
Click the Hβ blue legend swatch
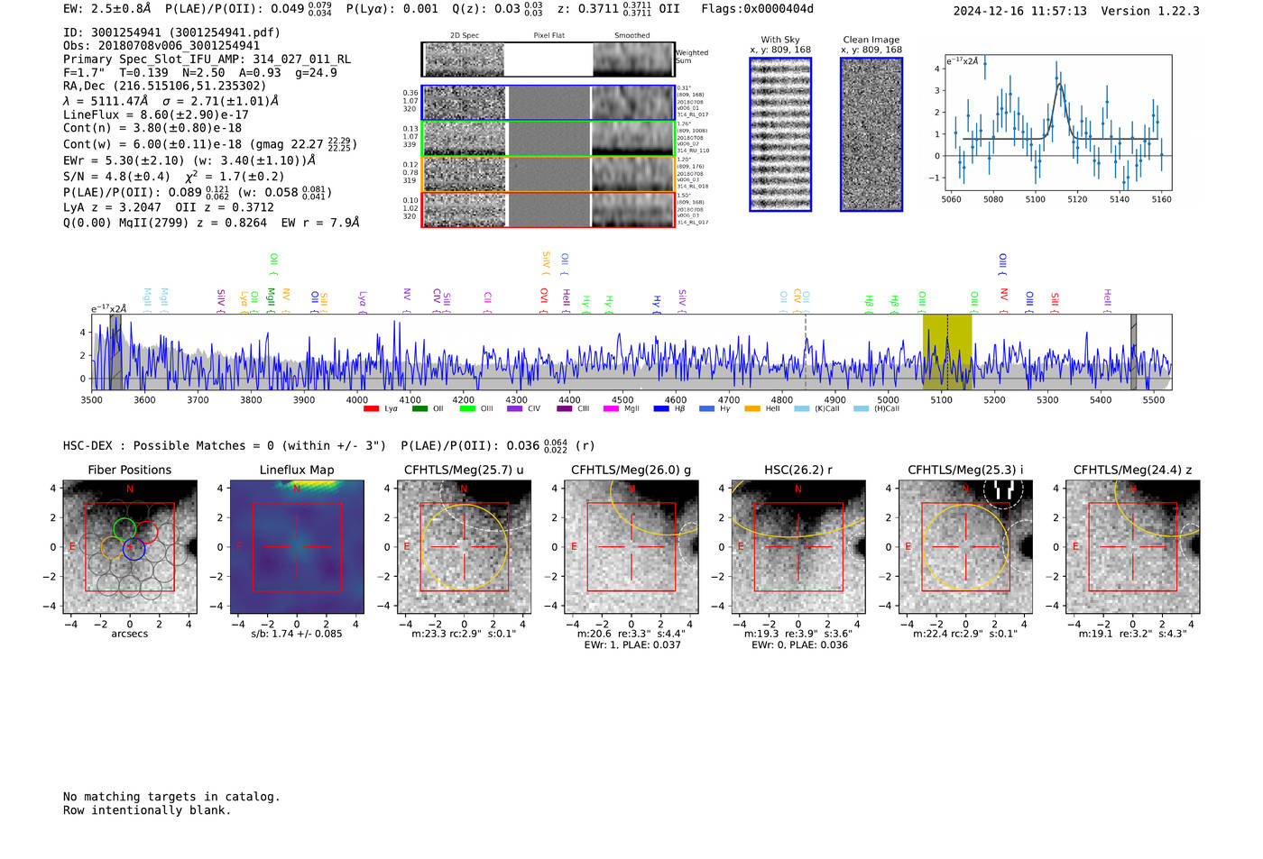click(x=661, y=408)
